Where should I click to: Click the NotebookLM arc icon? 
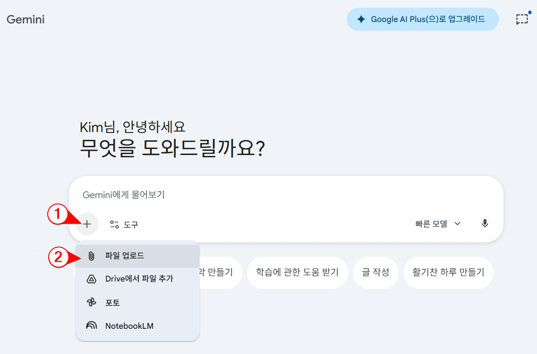coord(91,326)
